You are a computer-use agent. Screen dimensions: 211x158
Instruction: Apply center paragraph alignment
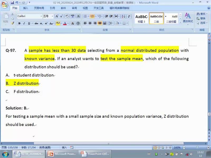coord(90,23)
